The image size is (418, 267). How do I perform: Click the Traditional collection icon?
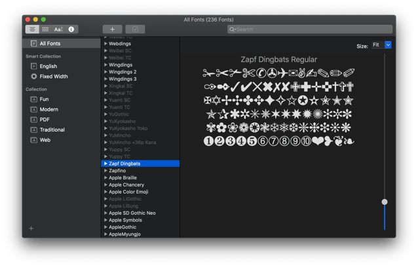click(33, 130)
